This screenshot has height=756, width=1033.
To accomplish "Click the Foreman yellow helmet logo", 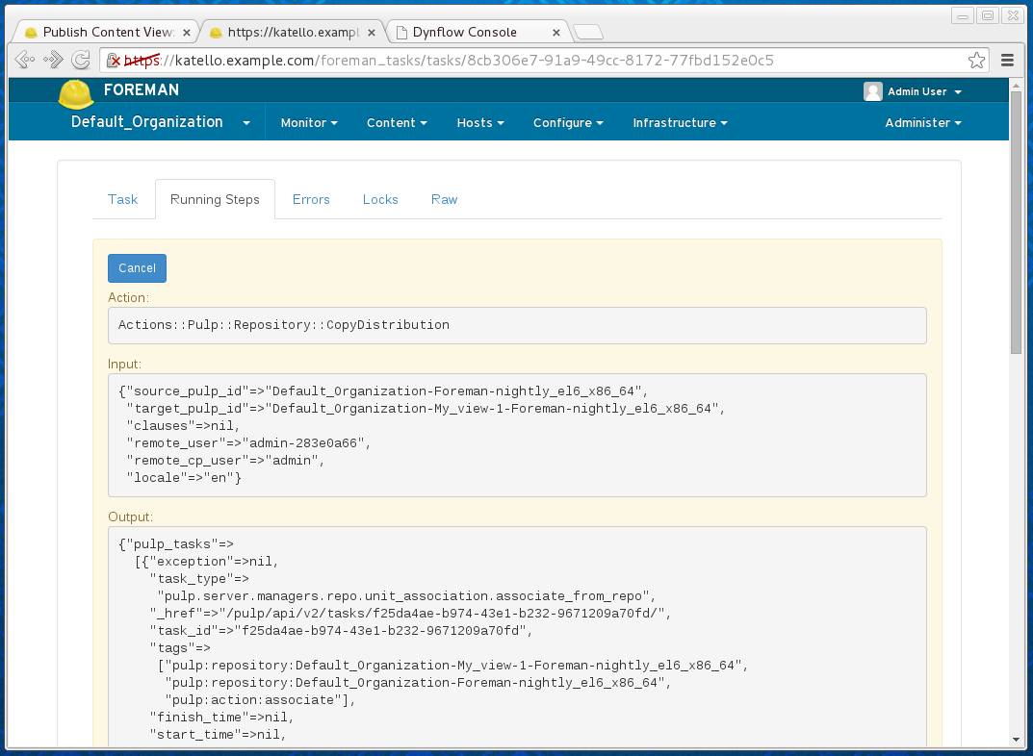I will pos(76,94).
